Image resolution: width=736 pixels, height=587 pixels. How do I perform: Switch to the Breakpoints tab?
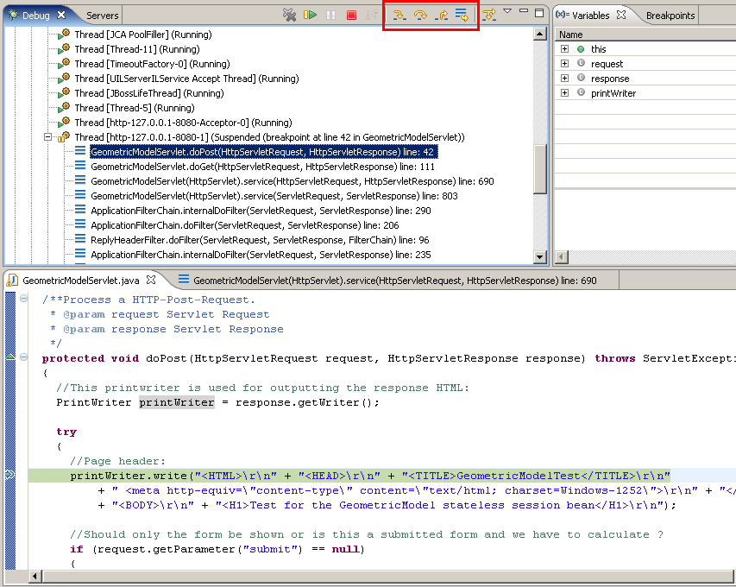pos(670,16)
